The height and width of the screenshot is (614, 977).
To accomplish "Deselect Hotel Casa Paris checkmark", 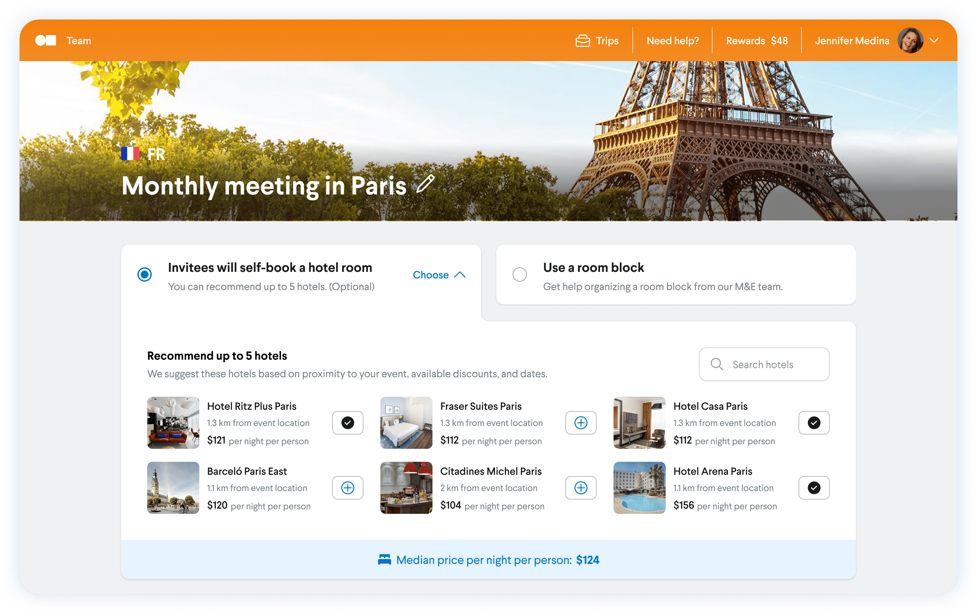I will (814, 423).
